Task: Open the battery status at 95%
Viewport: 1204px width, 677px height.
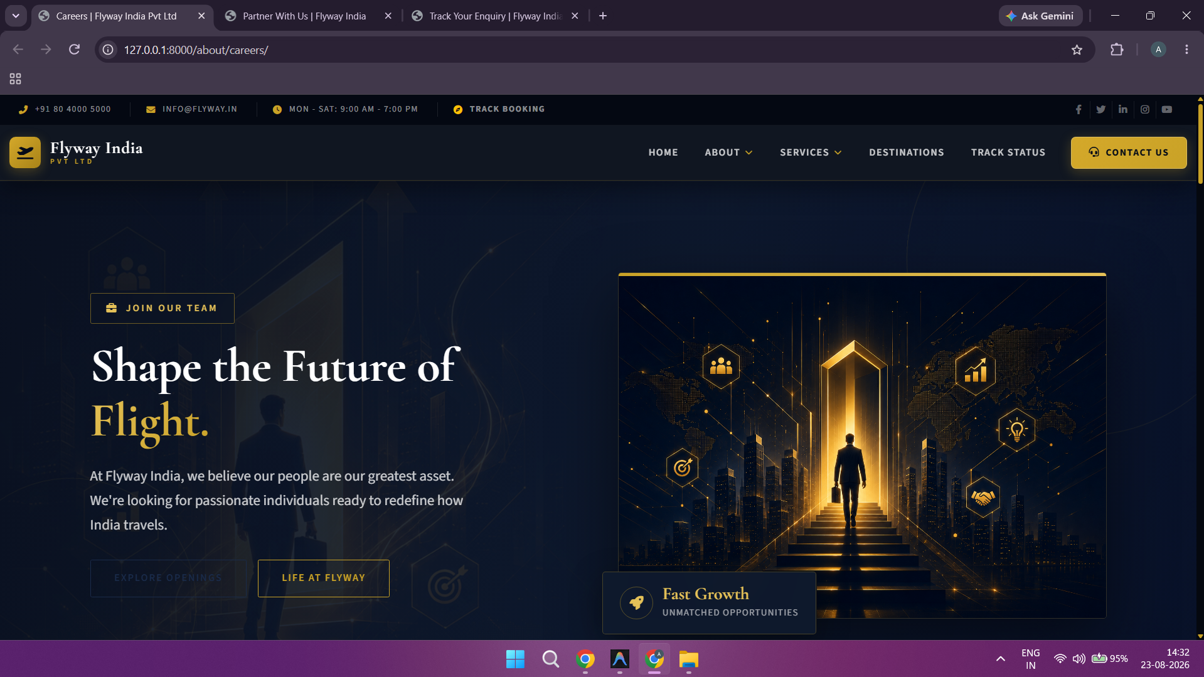Action: point(1109,659)
